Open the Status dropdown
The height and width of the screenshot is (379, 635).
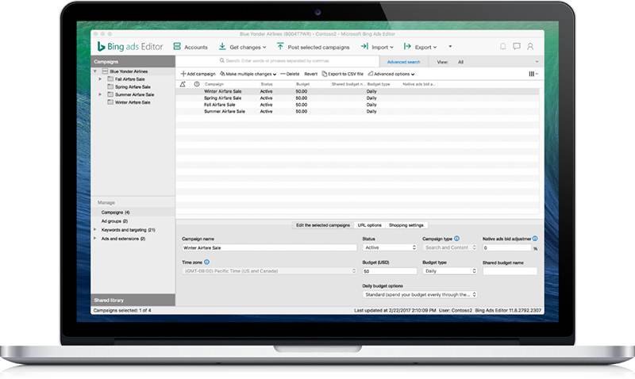(x=390, y=247)
